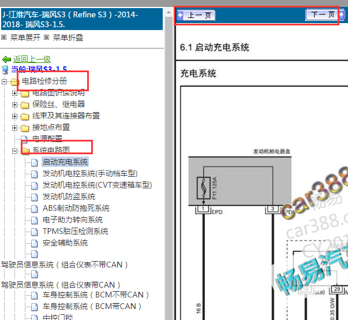Click the 保险丝、继电器 folder icon

pyautogui.click(x=25, y=105)
